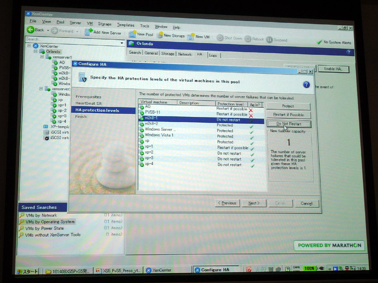Switch to the Network tab
Image resolution: width=378 pixels, height=283 pixels.
click(x=185, y=54)
